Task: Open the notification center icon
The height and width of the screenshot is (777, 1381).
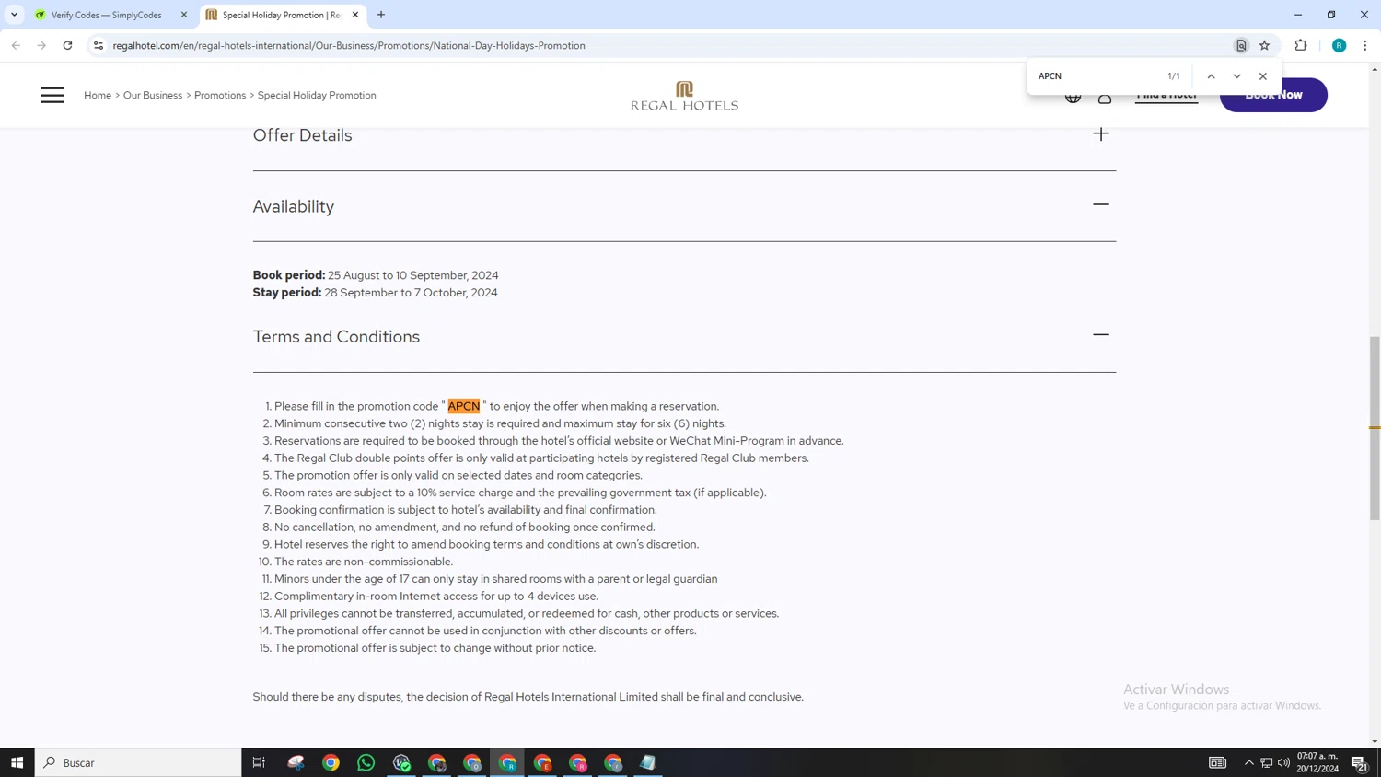Action: pos(1359,762)
